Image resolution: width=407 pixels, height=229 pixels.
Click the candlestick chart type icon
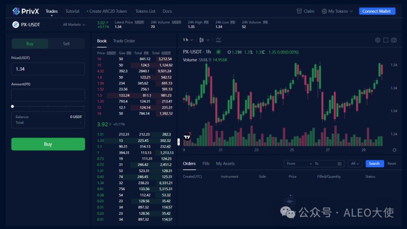tap(201, 40)
